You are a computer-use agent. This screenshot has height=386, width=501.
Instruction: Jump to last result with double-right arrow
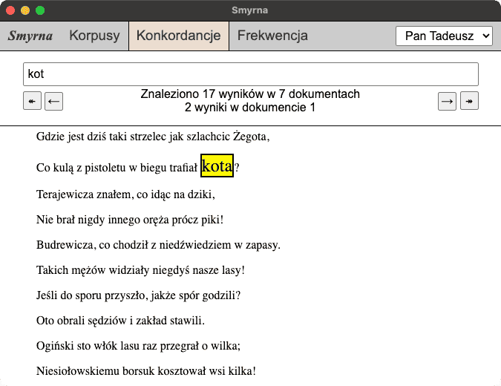click(x=469, y=101)
